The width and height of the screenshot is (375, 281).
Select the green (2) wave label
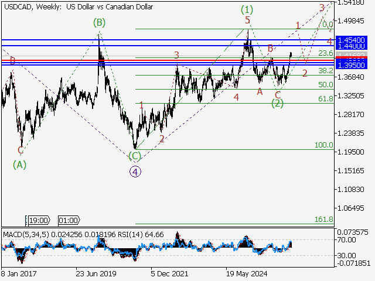(x=277, y=104)
